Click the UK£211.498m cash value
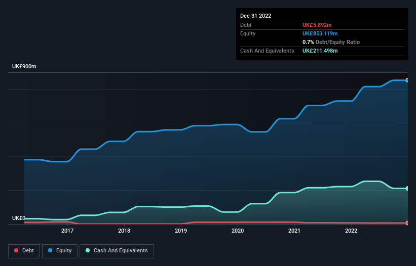Viewport: 416px width, 266px height. [x=320, y=51]
